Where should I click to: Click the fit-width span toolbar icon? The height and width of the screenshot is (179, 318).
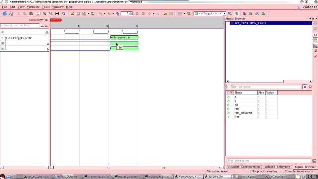57,14
